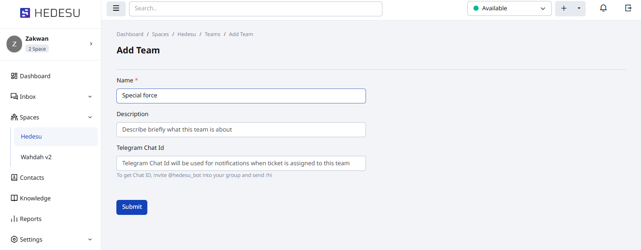Click the Reports chart icon

(14, 219)
